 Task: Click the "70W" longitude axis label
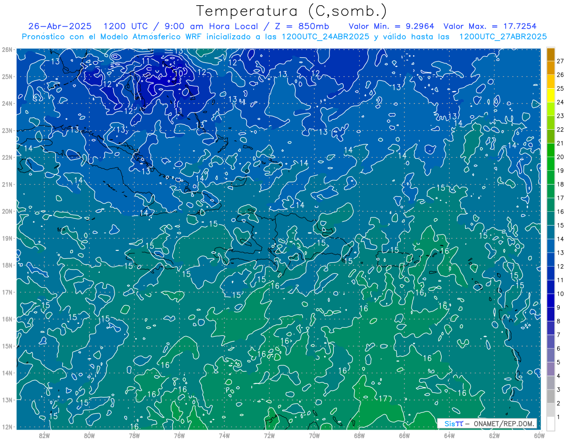coord(314,435)
